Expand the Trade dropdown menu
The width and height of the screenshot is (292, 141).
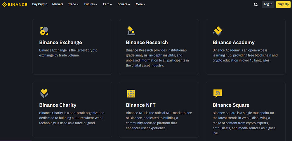click(x=73, y=4)
